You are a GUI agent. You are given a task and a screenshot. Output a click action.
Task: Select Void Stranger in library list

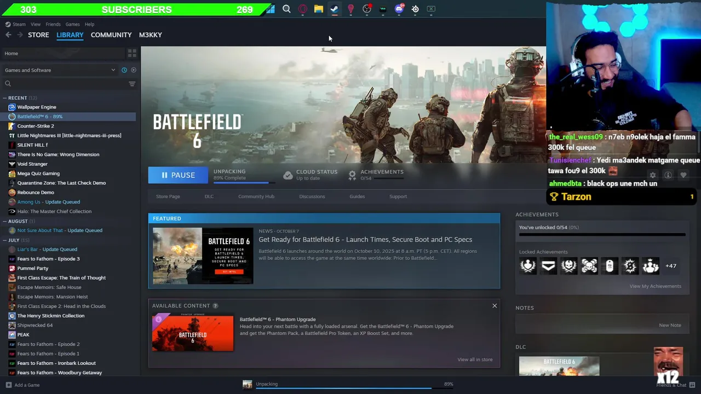(32, 164)
